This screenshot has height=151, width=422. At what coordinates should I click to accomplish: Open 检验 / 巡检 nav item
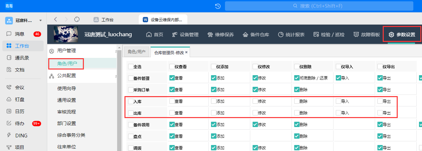point(329,35)
